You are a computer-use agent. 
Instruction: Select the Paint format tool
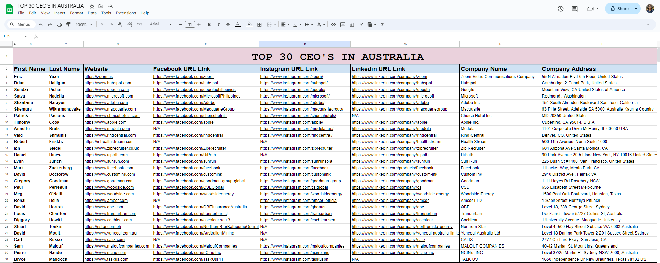point(68,25)
